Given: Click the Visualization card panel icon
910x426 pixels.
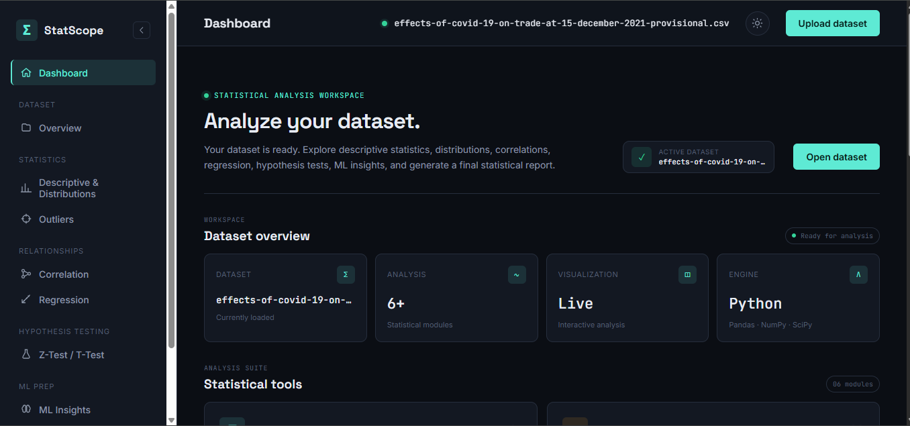Looking at the screenshot, I should click(x=687, y=274).
